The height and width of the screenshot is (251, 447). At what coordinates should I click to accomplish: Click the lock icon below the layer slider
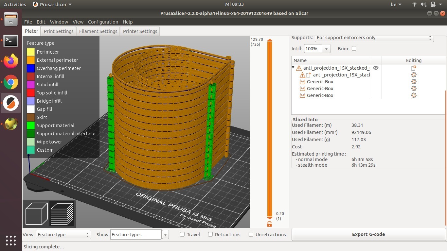click(x=269, y=224)
